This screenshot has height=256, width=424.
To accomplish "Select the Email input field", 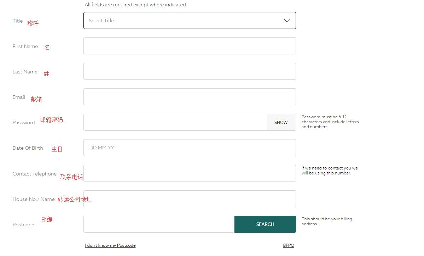I will [x=190, y=97].
